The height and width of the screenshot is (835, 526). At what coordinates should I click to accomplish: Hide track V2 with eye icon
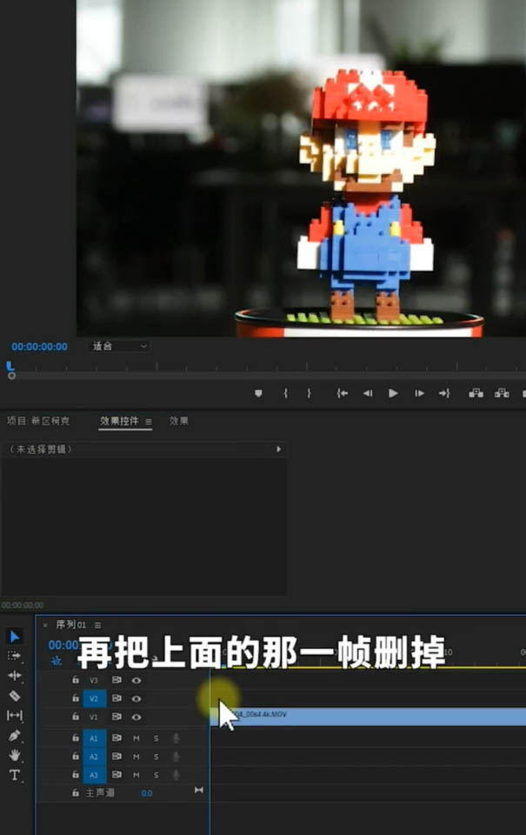click(136, 698)
